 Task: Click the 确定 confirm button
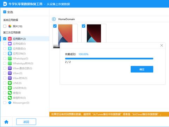[142, 69]
